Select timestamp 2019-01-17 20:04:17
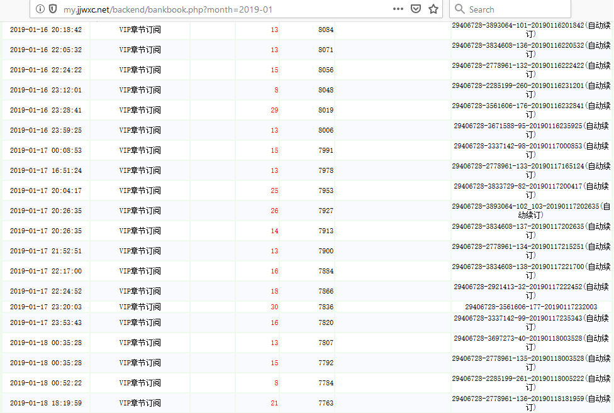This screenshot has height=413, width=614. pos(46,191)
